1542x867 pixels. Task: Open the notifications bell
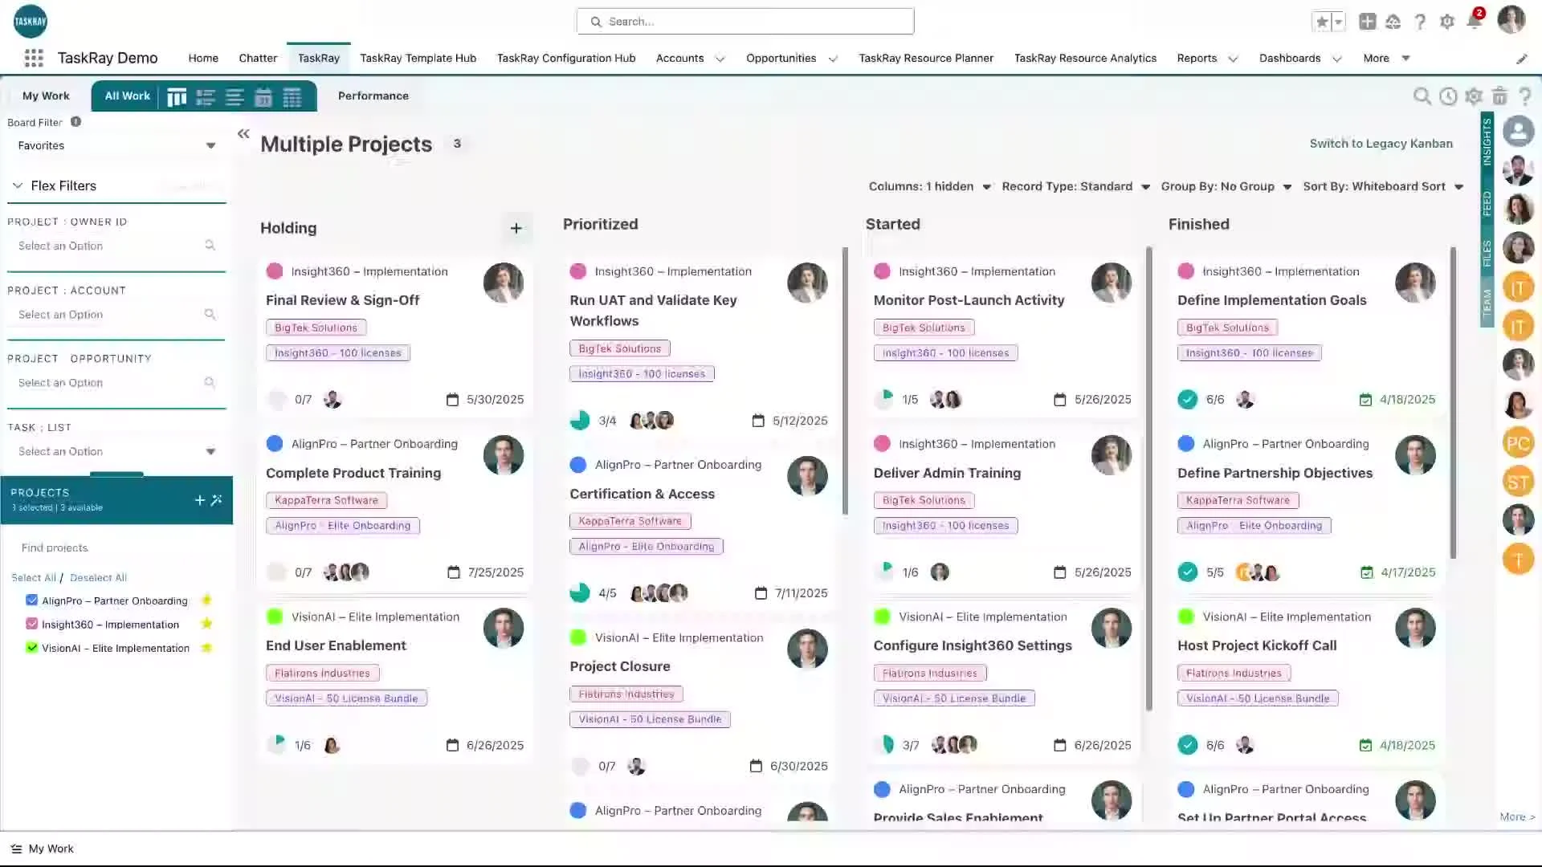(1474, 22)
